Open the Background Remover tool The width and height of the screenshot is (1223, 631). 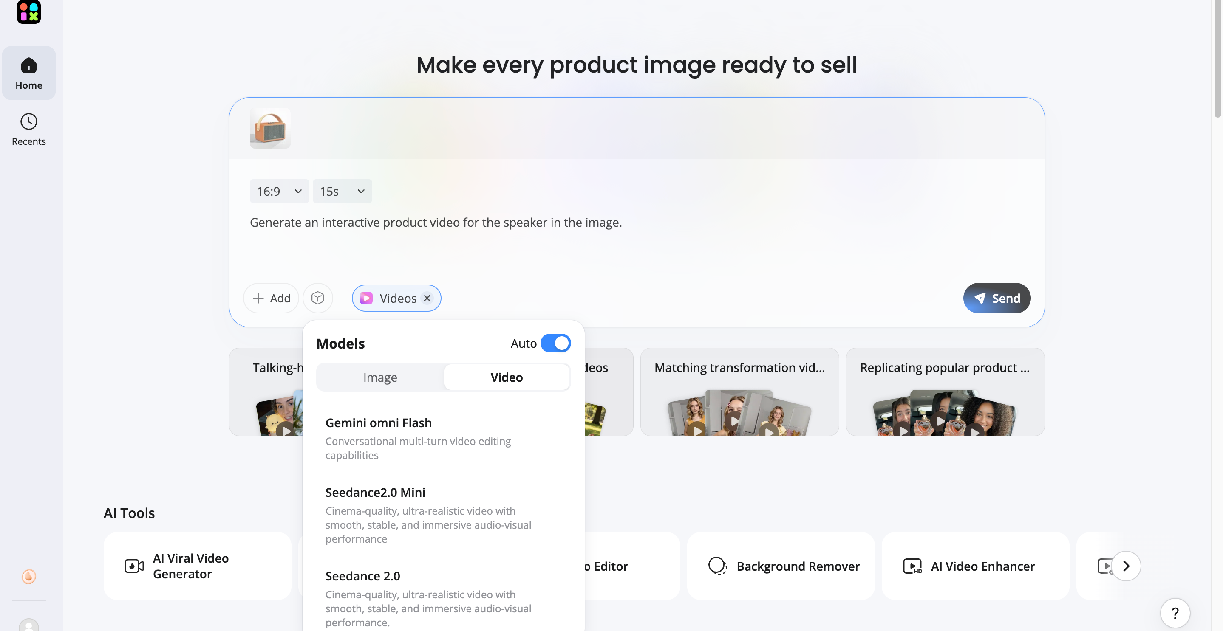point(781,566)
